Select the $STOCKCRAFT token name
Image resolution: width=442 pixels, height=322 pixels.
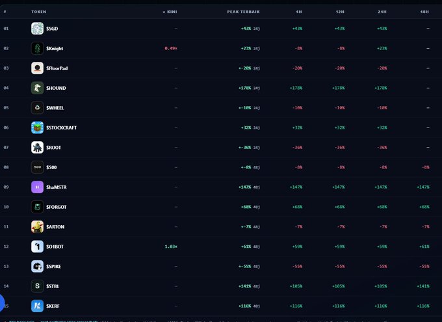[x=62, y=127]
